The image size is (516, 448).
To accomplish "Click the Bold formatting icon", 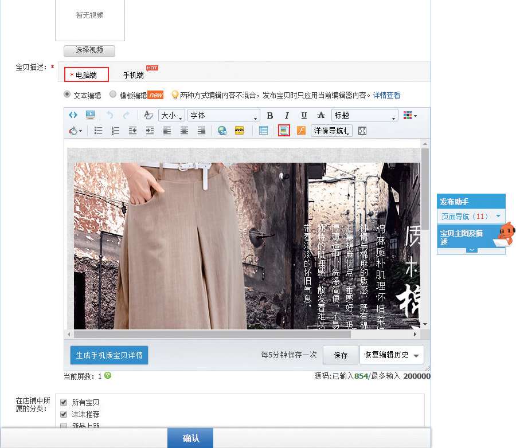I will click(x=270, y=116).
